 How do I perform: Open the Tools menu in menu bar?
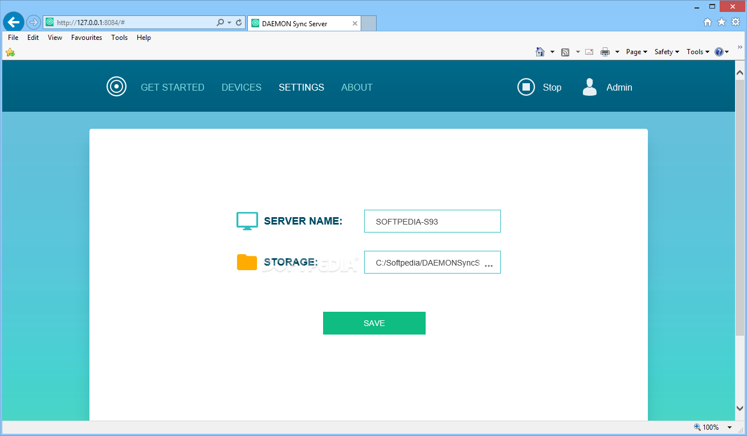coord(120,38)
